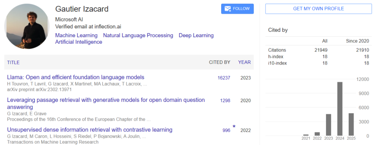
Task: Open the Deep Learning interest link
Action: coord(196,35)
